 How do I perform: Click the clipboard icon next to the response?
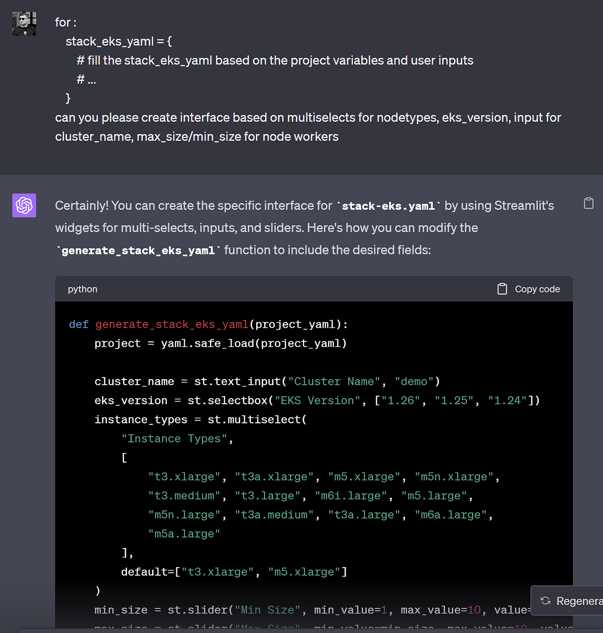(x=588, y=203)
